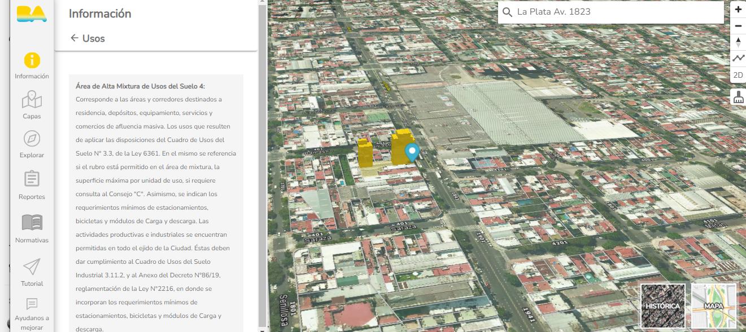Viewport: 746px width, 332px height.
Task: Select the Explorar compass icon
Action: click(x=32, y=144)
